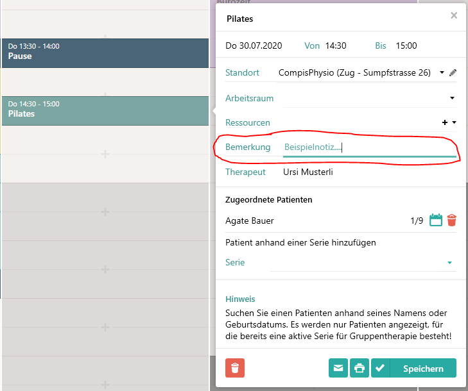This screenshot has width=468, height=391.
Task: Select the Pause appointment in the calendar
Action: coord(105,53)
